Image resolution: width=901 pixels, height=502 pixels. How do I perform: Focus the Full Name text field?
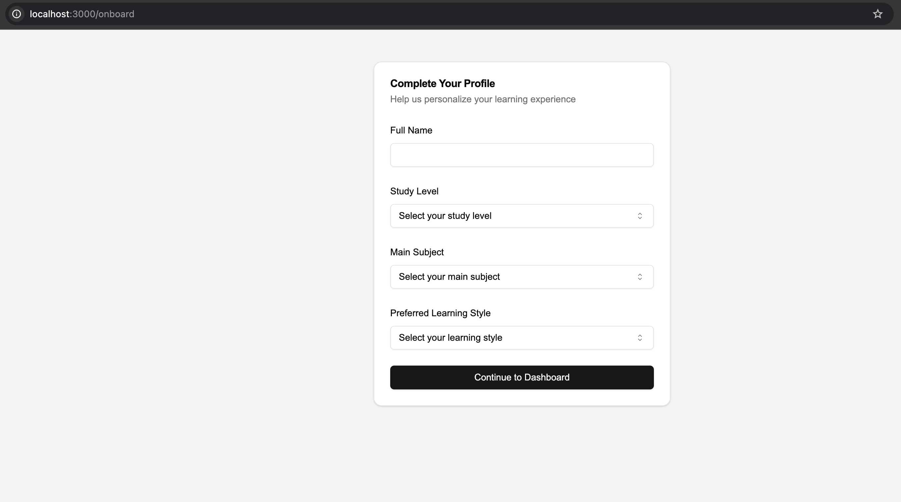[x=521, y=155]
